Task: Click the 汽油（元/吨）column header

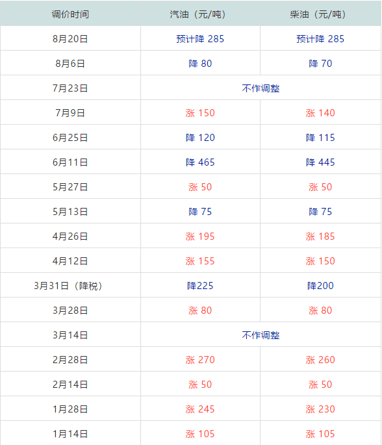Action: [x=200, y=14]
